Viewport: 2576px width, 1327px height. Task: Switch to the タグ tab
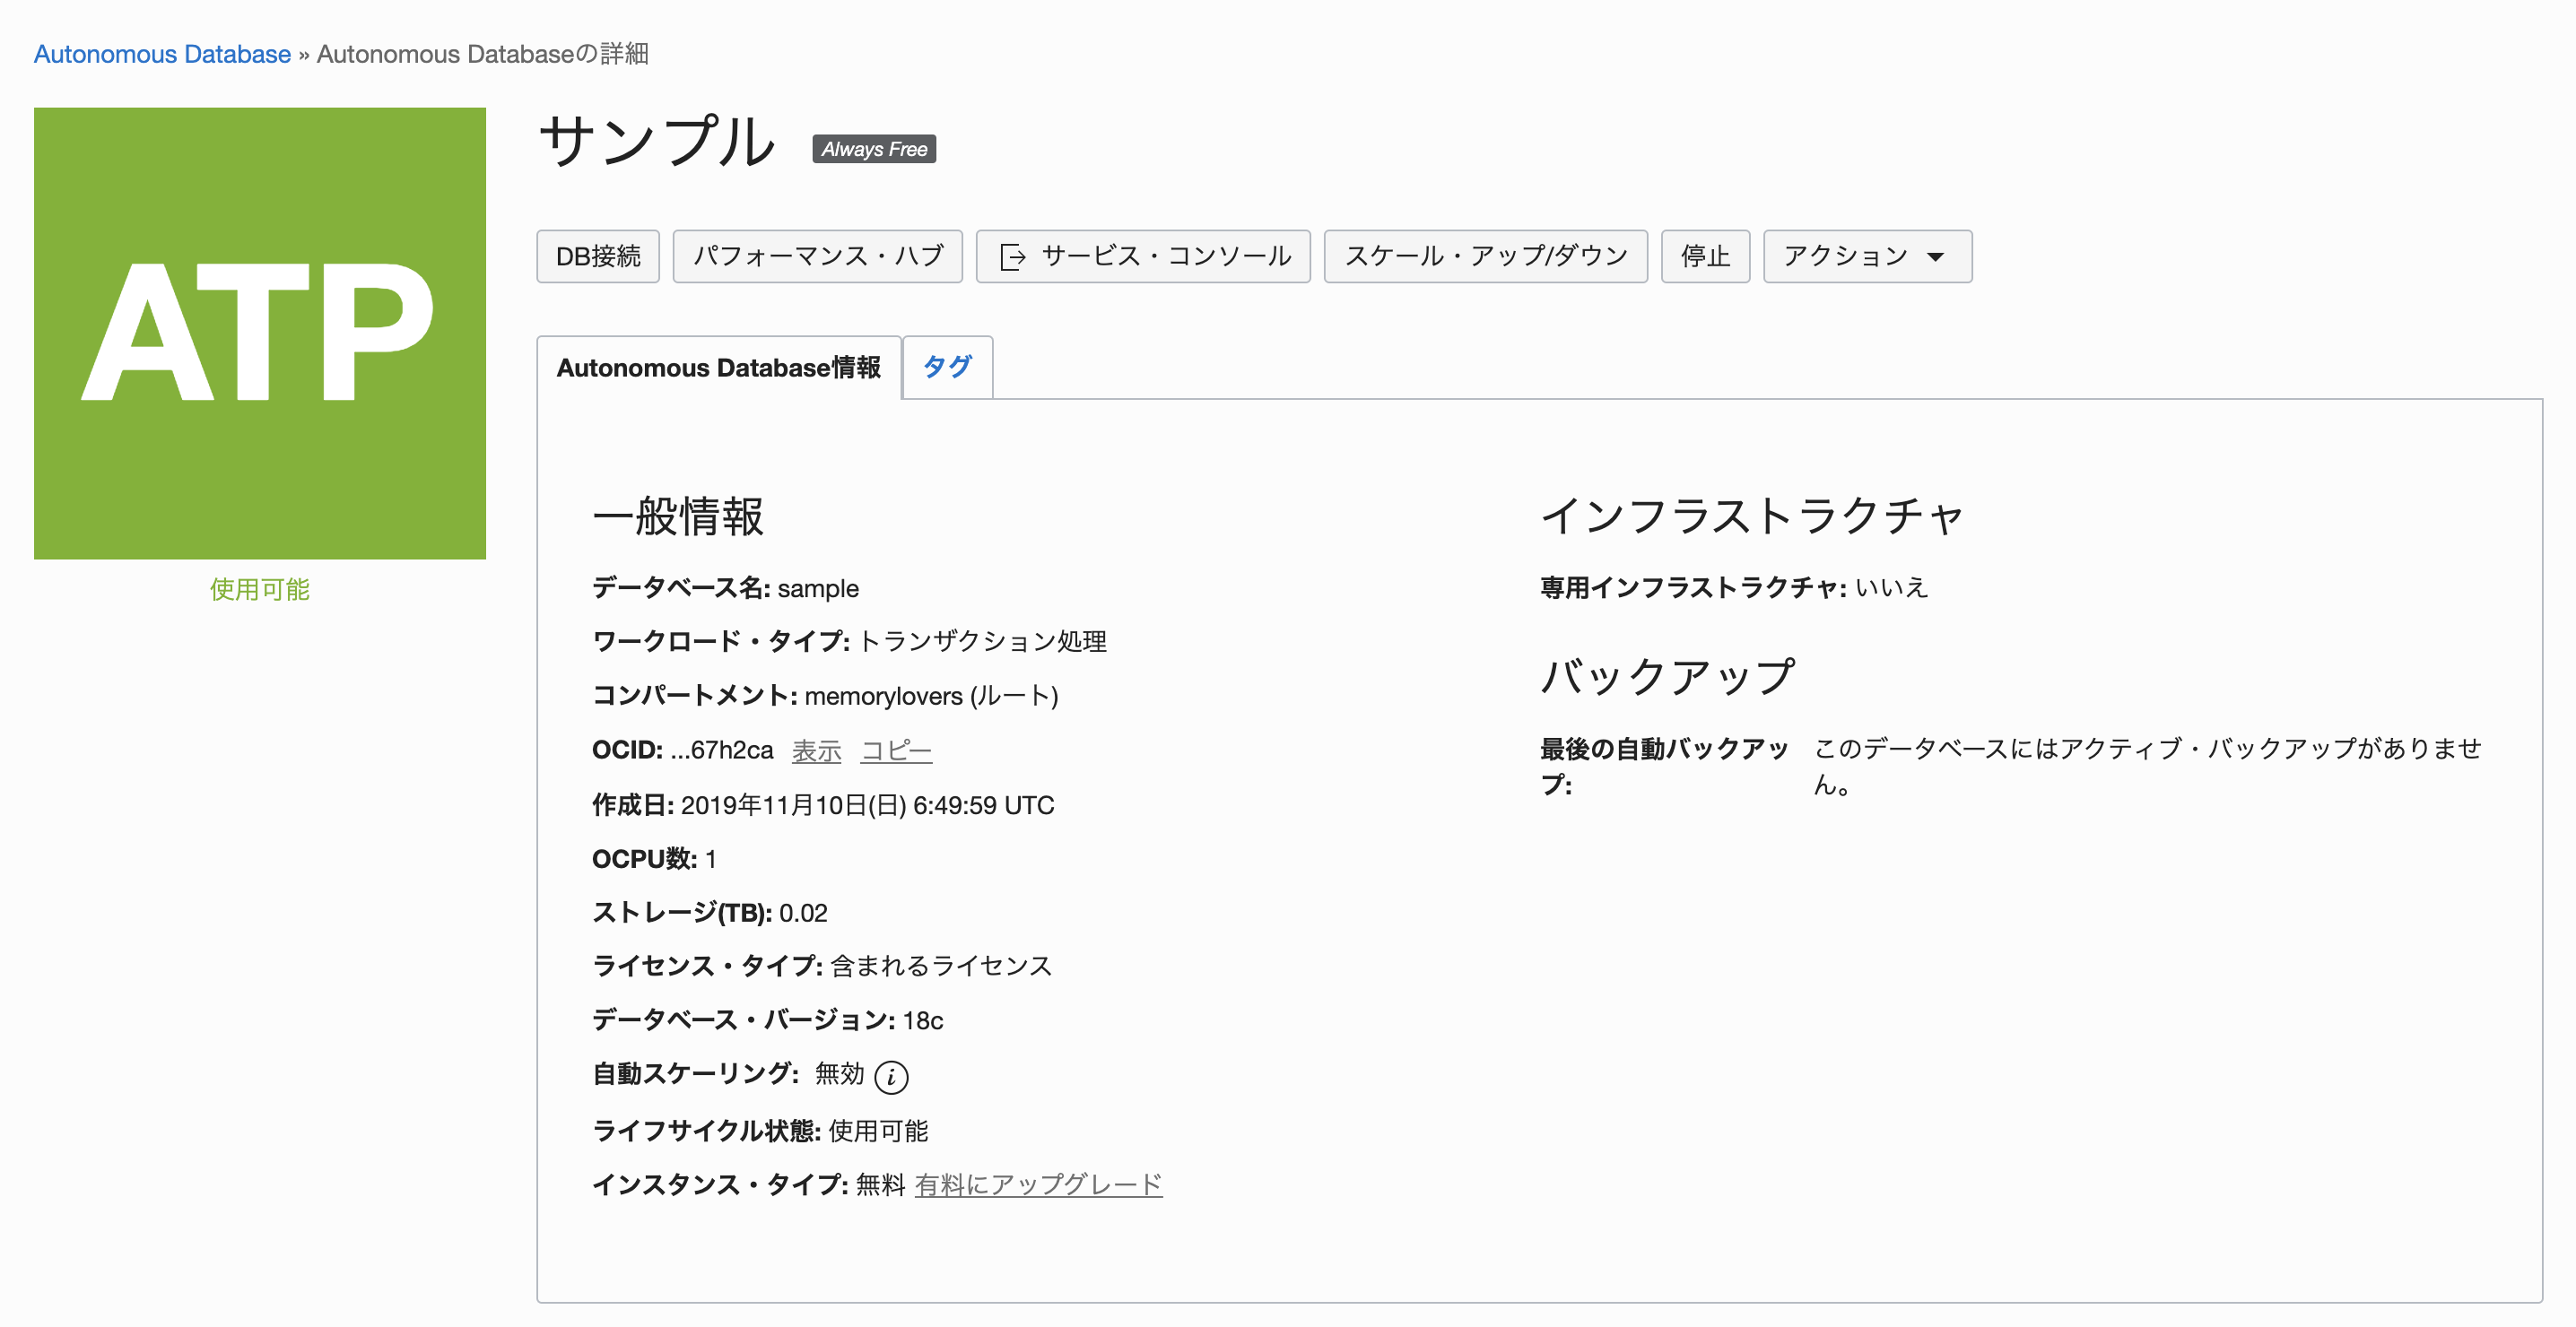point(947,367)
